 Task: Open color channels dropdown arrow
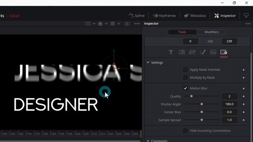(106, 24)
